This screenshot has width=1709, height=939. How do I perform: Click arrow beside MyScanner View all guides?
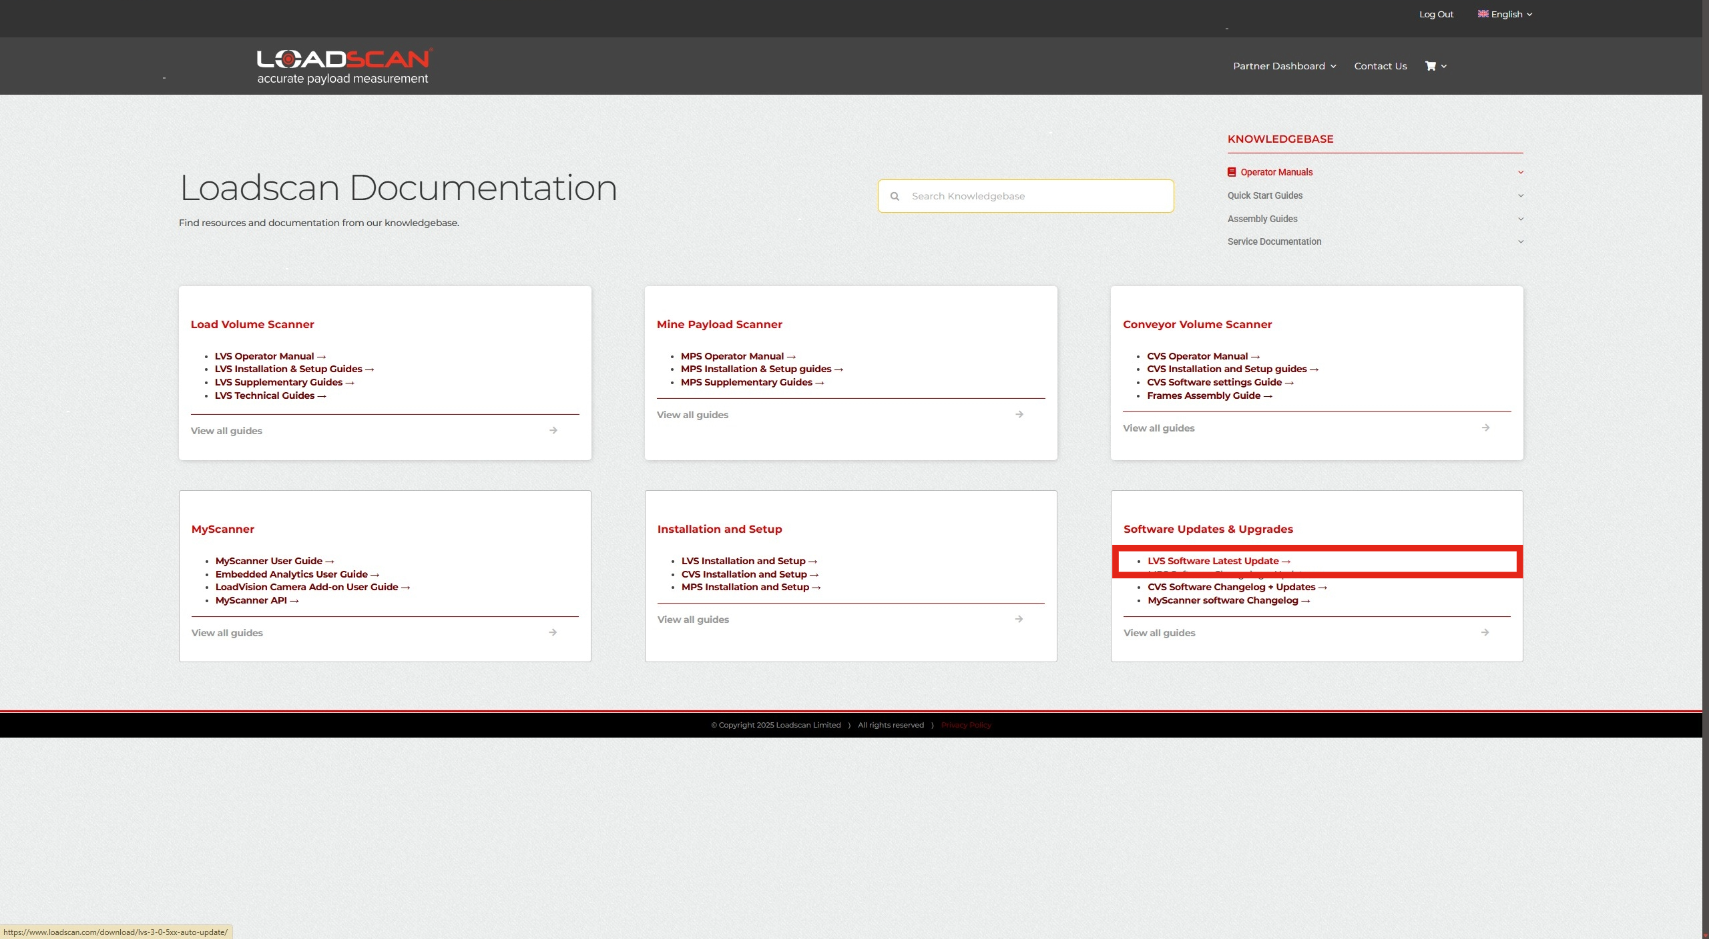[x=553, y=632]
